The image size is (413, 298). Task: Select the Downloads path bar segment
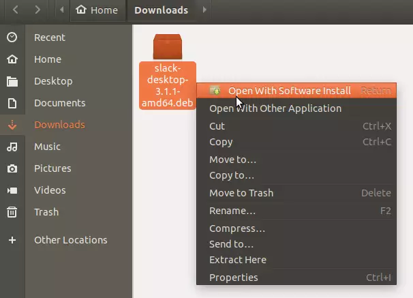tap(162, 10)
